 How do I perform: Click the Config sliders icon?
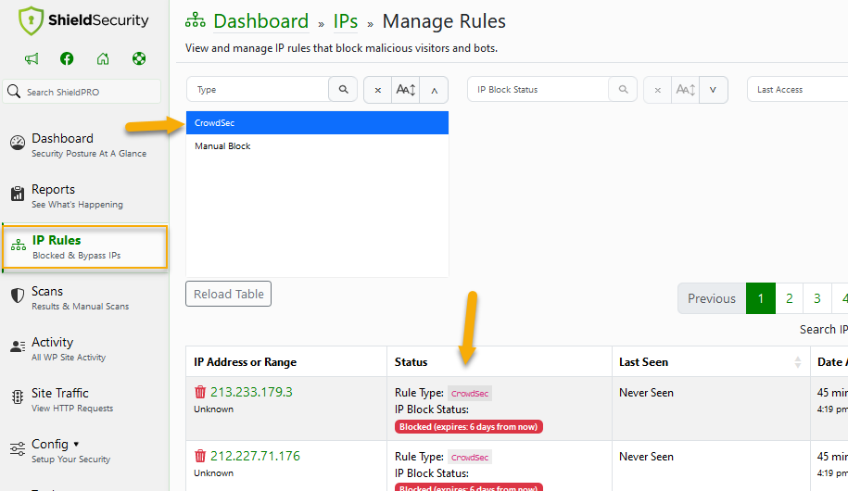coord(18,448)
